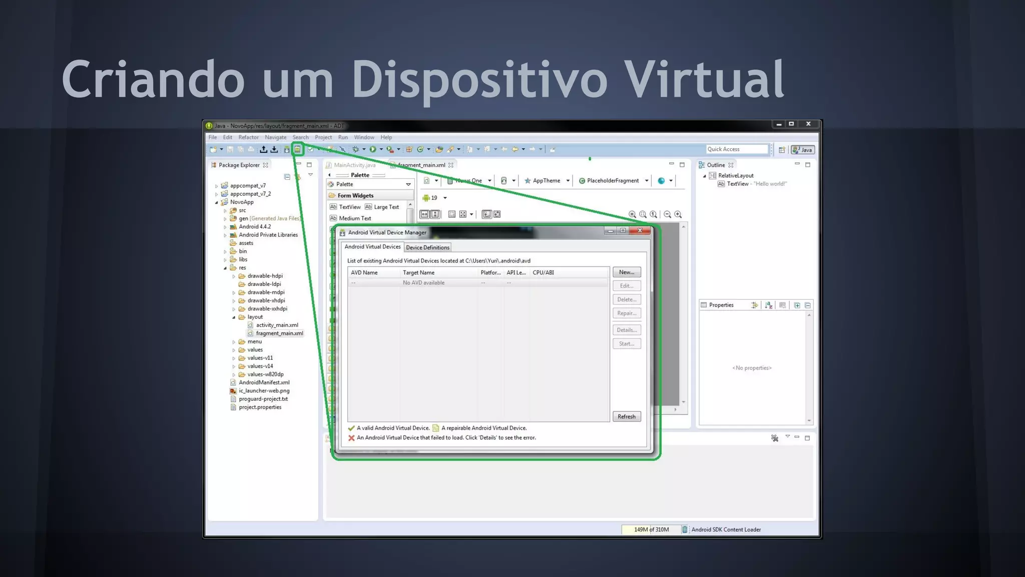Click the Run green play icon
1025x577 pixels.
(372, 149)
